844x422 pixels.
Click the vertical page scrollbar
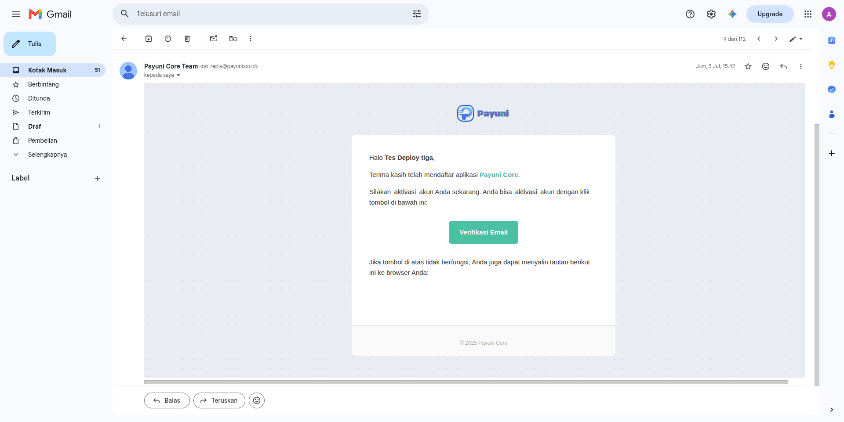(817, 255)
